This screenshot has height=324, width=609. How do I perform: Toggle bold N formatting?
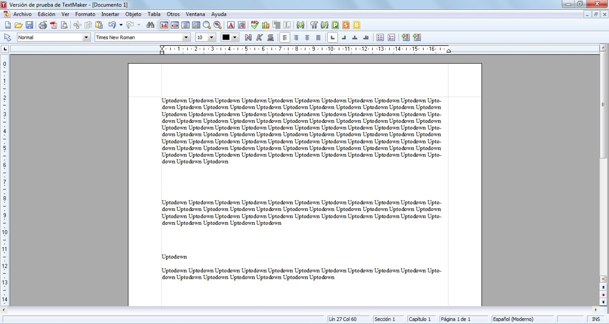click(248, 37)
